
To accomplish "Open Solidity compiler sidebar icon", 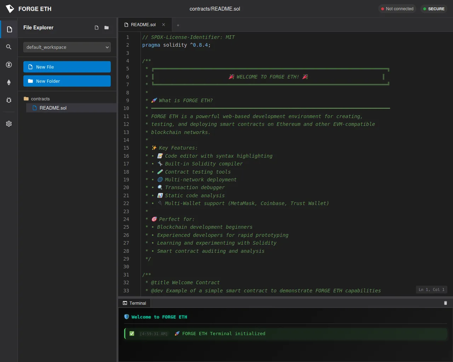I will coord(9,65).
